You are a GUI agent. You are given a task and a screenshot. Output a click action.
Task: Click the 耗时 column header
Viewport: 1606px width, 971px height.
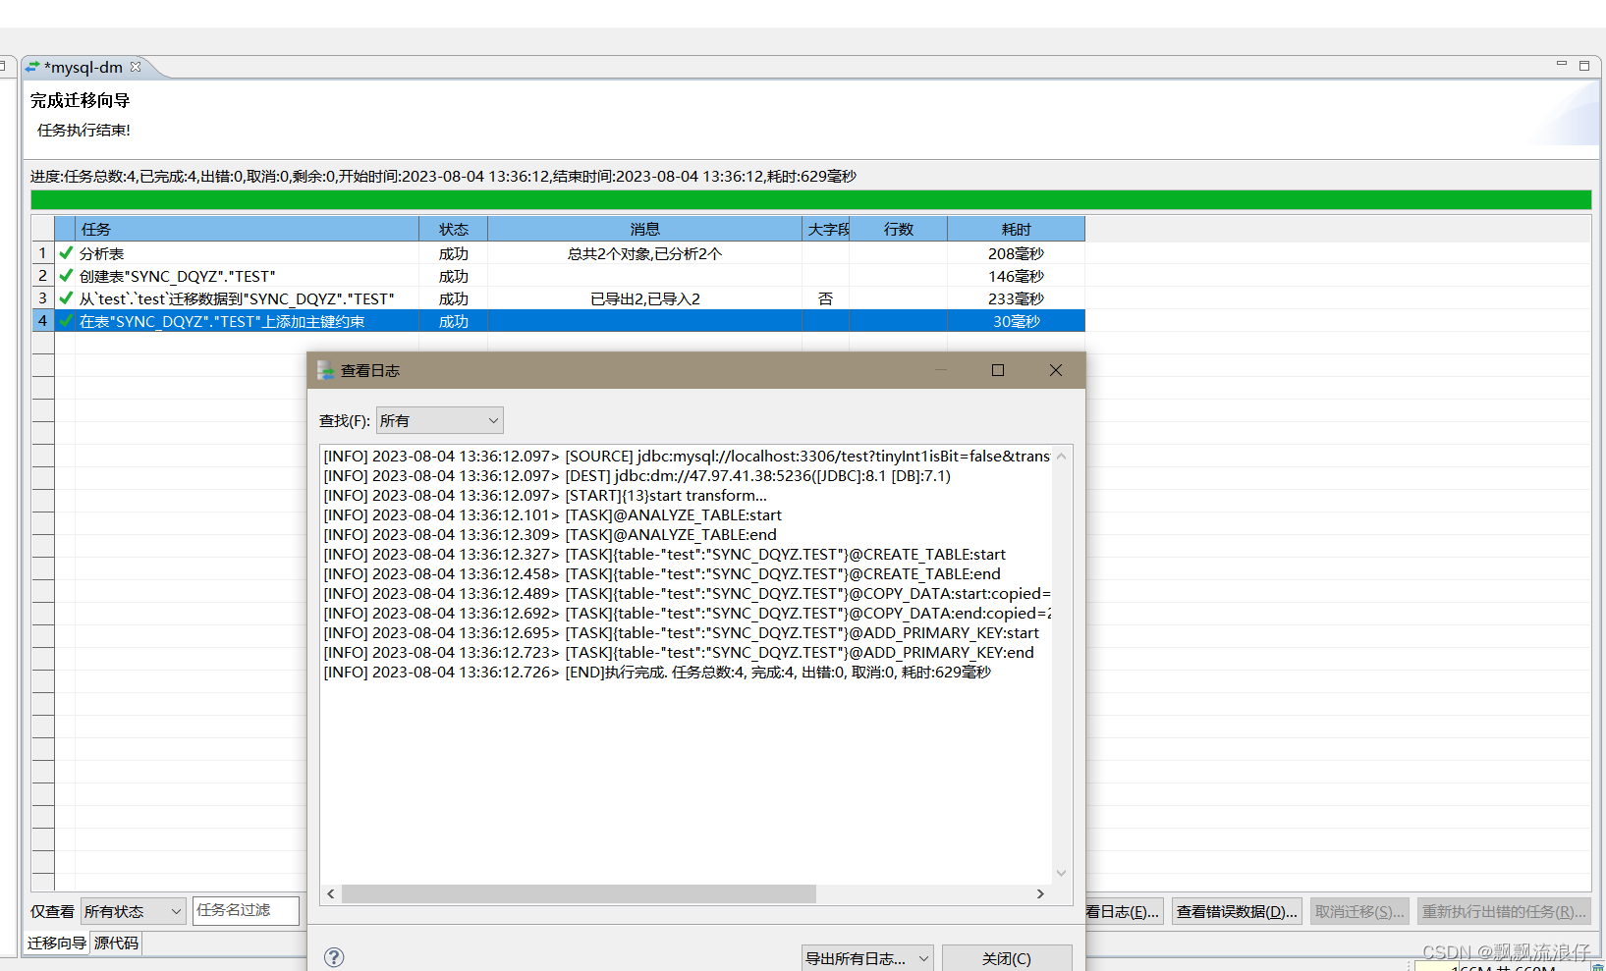[1016, 229]
